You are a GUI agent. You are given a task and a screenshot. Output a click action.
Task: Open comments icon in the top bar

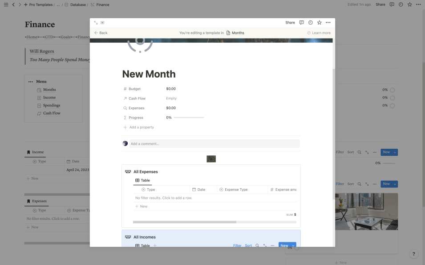(392, 4)
